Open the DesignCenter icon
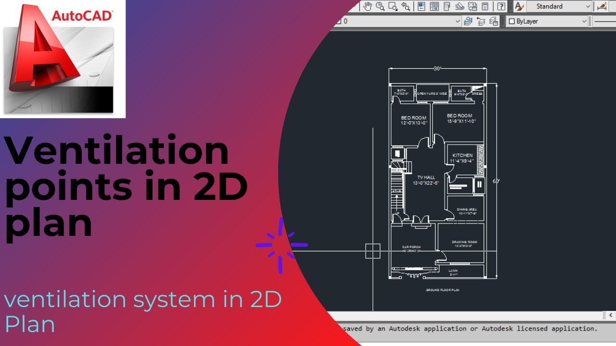Screen dimensions: 616x346 pos(435,6)
